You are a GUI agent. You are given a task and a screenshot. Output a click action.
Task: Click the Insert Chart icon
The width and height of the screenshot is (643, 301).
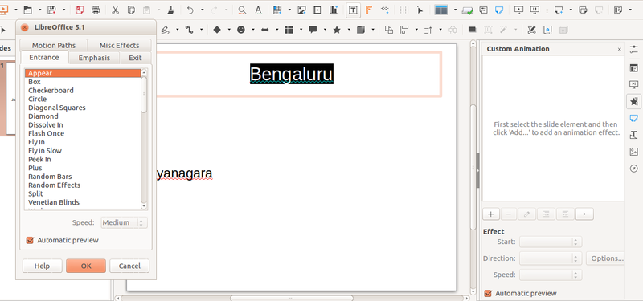click(x=334, y=10)
